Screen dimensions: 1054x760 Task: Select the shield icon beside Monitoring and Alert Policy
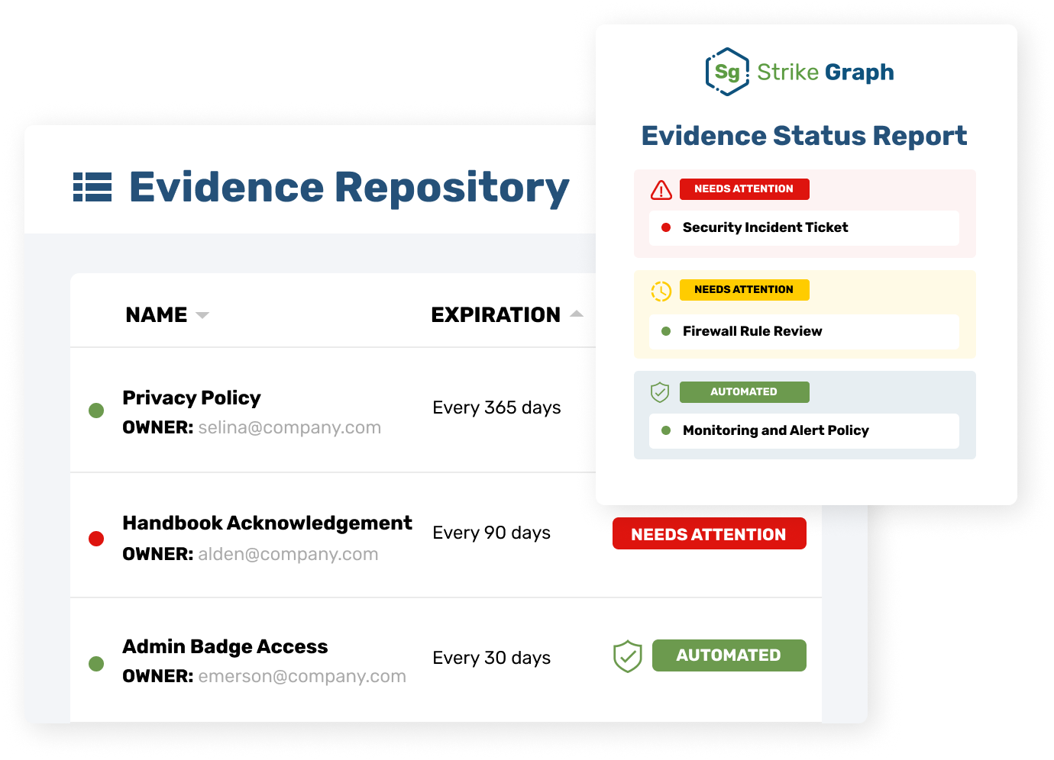point(661,392)
